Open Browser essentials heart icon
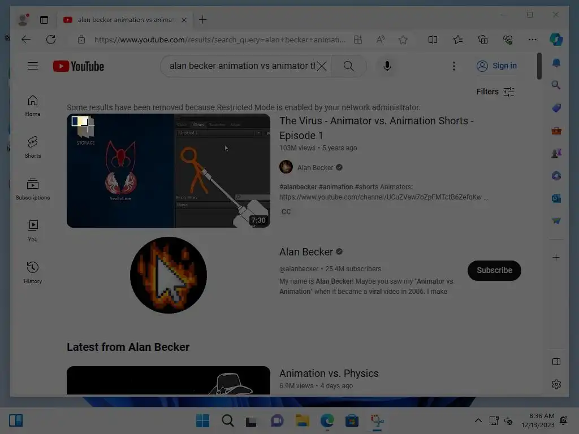This screenshot has height=434, width=579. [x=508, y=40]
